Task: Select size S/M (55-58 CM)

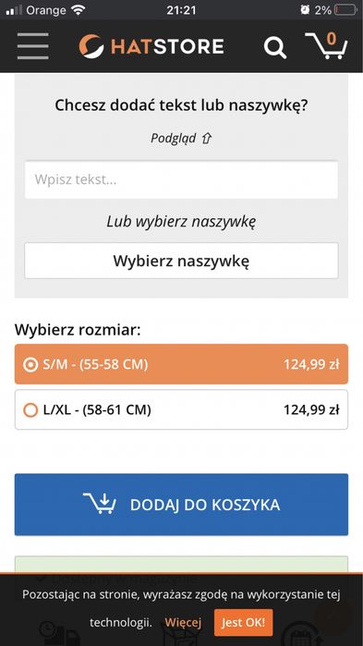Action: click(181, 364)
